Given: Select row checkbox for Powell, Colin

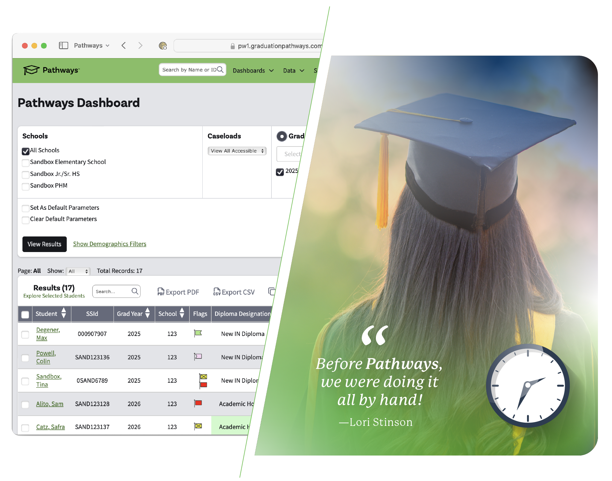Looking at the screenshot, I should pyautogui.click(x=25, y=358).
